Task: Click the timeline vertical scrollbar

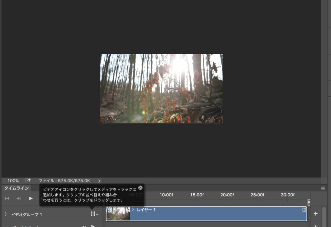Action: [x=324, y=217]
